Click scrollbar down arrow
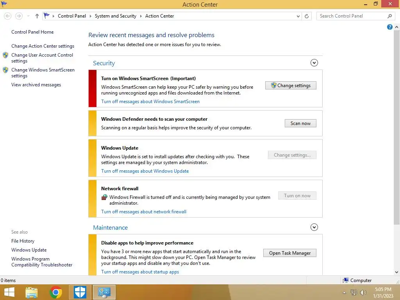Image resolution: width=400 pixels, height=300 pixels. point(397,272)
